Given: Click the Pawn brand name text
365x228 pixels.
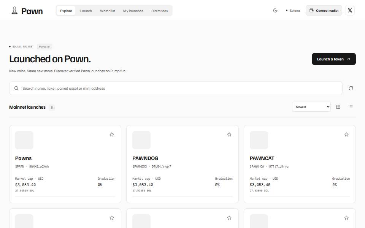Looking at the screenshot, I should 32,11.
